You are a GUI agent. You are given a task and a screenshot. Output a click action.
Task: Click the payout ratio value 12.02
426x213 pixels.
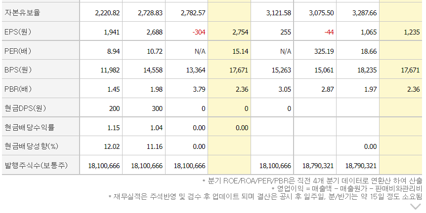pyautogui.click(x=112, y=146)
